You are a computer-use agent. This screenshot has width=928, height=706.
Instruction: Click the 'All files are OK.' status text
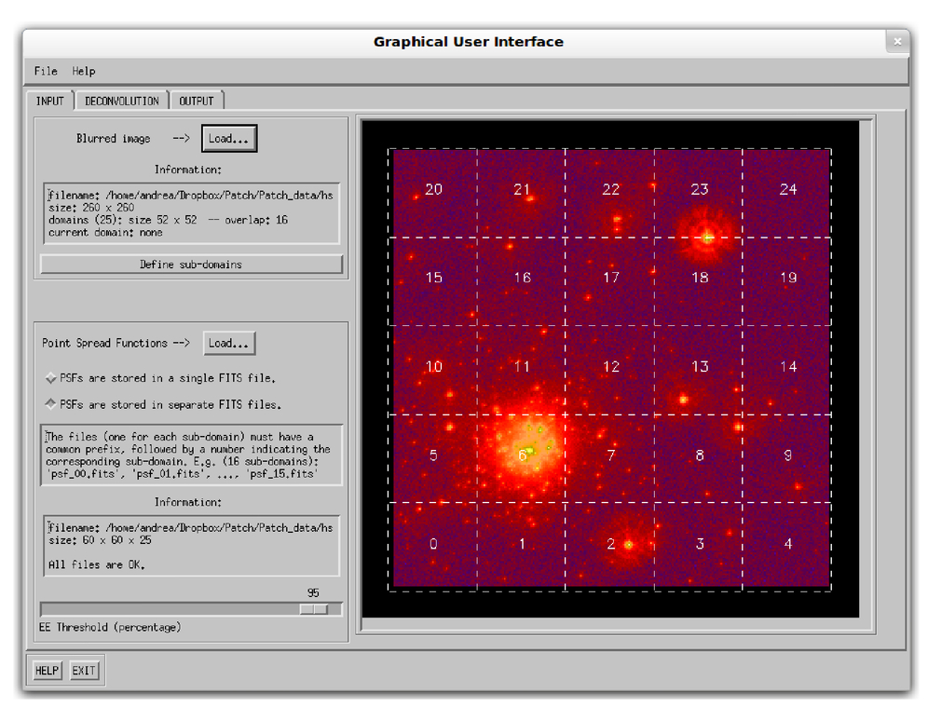click(97, 564)
